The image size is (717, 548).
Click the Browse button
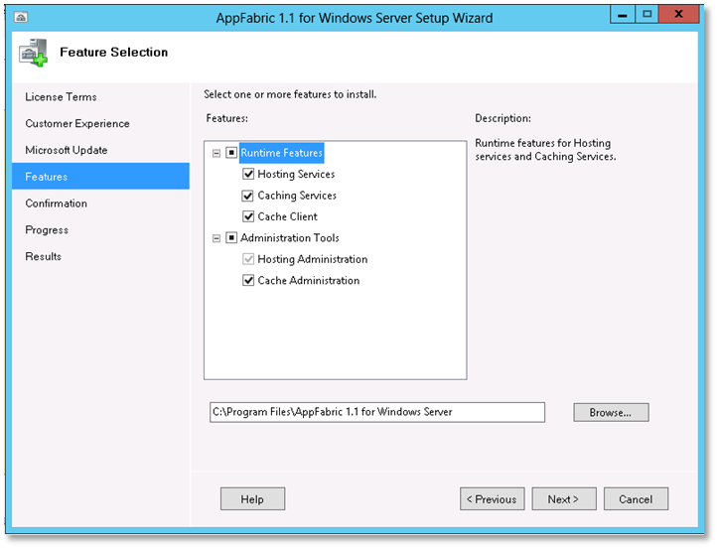(x=611, y=412)
